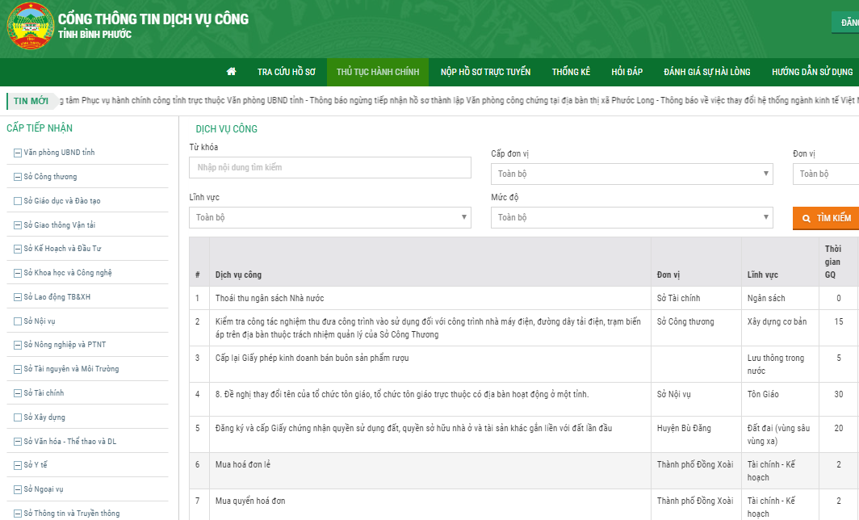This screenshot has width=859, height=520.
Task: Open service Mua quyển hoá đơn
Action: tap(250, 501)
